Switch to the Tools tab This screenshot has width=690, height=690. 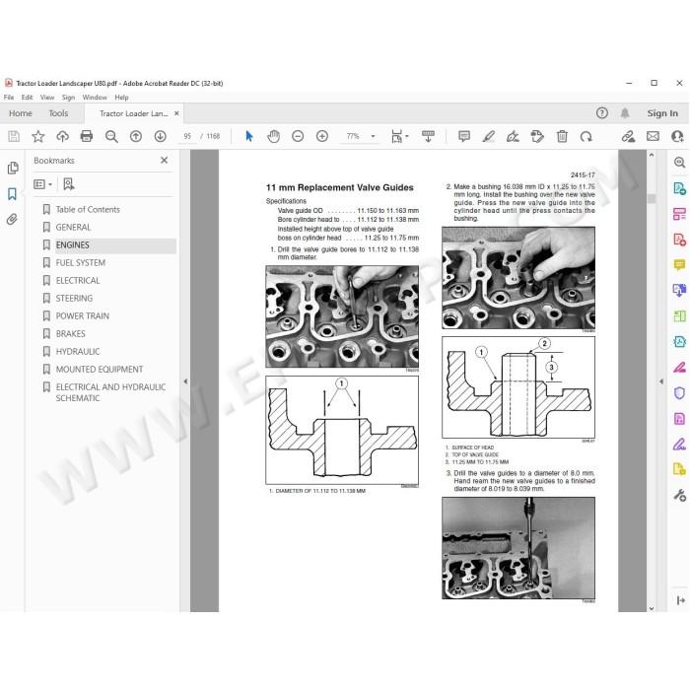(x=58, y=113)
